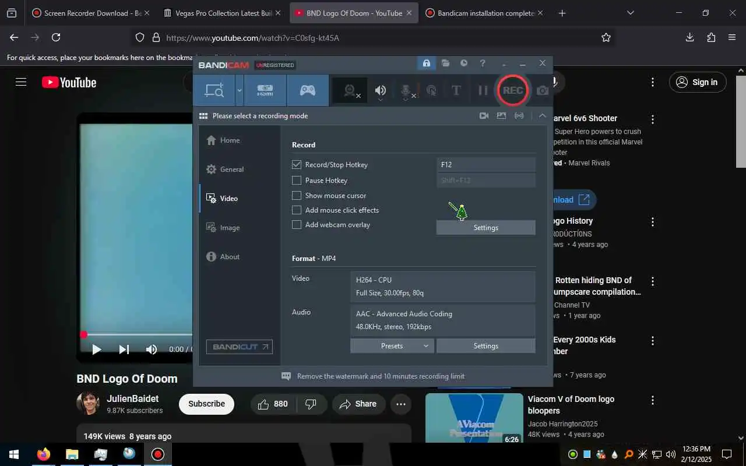Open Record section Settings button
This screenshot has width=746, height=466.
tap(486, 228)
